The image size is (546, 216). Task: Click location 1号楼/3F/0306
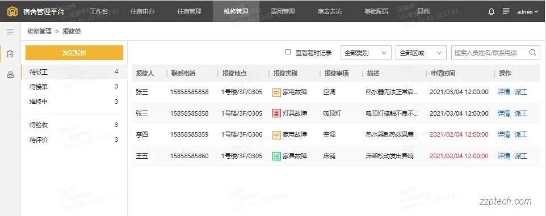point(242,134)
